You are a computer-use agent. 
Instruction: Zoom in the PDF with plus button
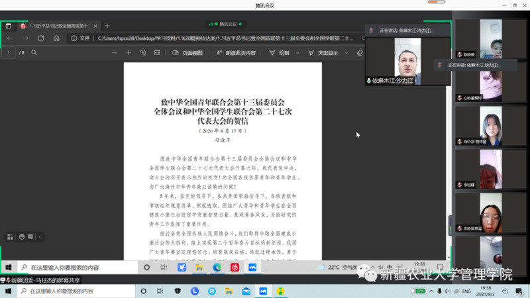129,52
